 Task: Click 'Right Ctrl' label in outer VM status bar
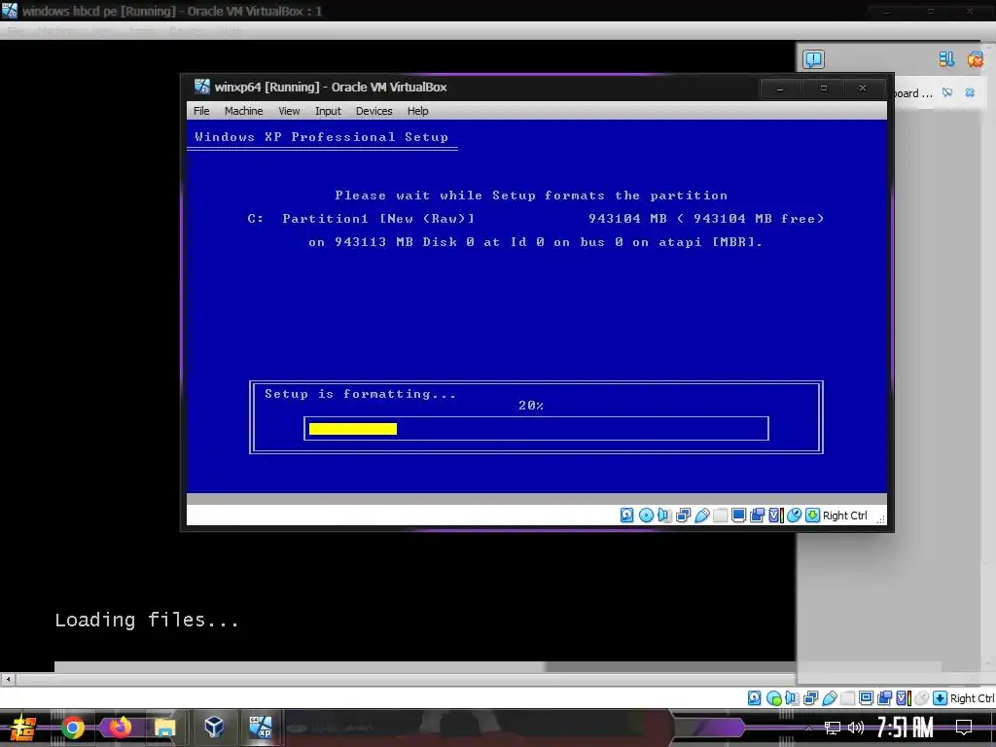coord(972,698)
